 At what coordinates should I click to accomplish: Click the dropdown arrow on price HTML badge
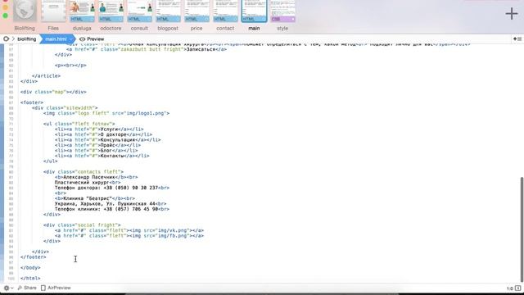pyautogui.click(x=206, y=19)
